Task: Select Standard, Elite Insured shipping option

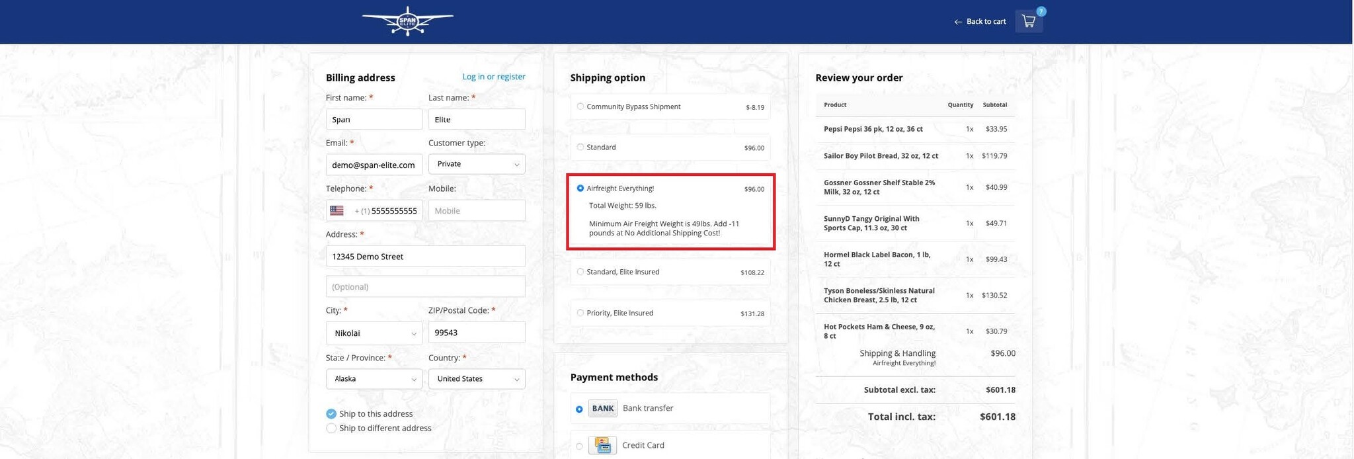Action: click(580, 272)
